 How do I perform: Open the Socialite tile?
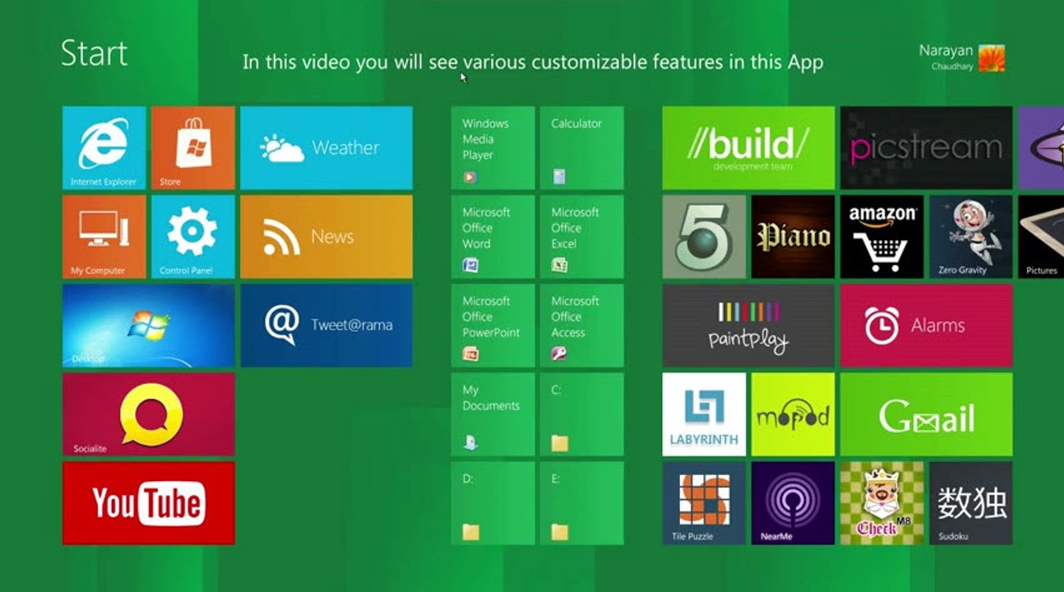point(149,414)
